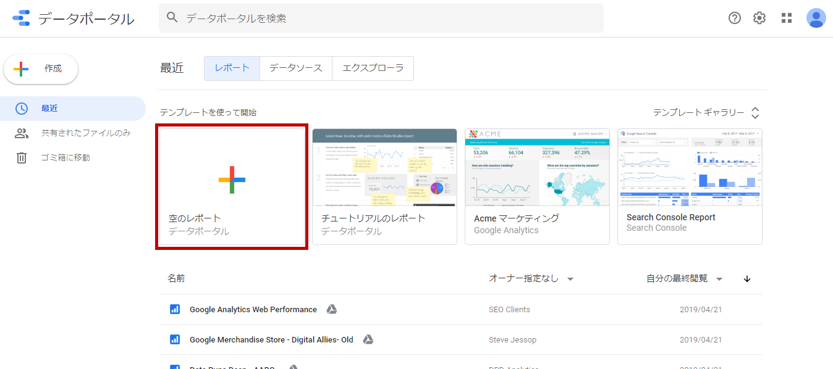Image resolution: width=833 pixels, height=369 pixels.
Task: Open the help question mark icon
Action: (x=735, y=18)
